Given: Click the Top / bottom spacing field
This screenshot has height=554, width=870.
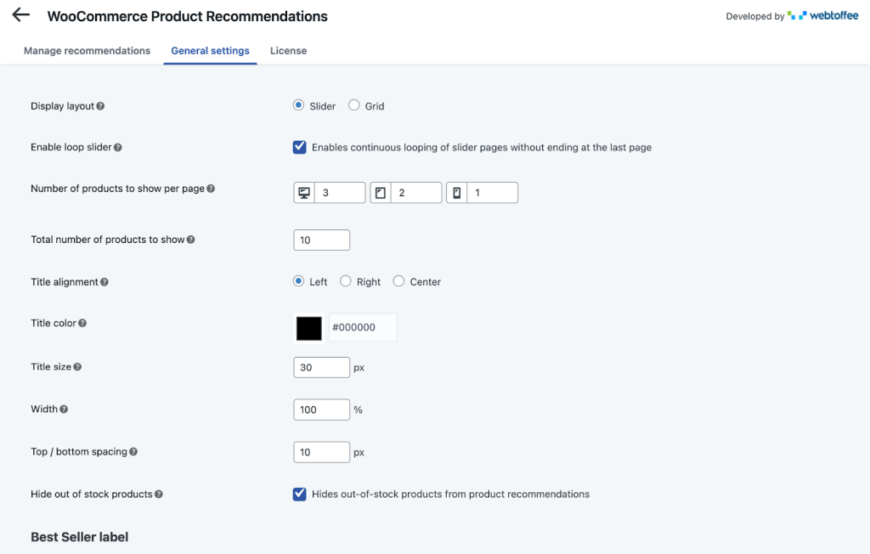Looking at the screenshot, I should [x=322, y=452].
